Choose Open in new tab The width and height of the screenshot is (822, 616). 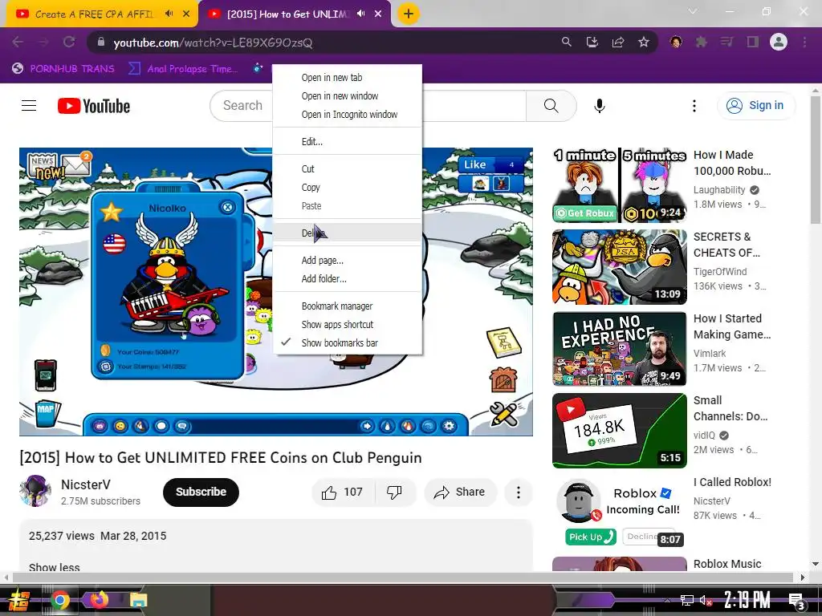[x=348, y=78]
